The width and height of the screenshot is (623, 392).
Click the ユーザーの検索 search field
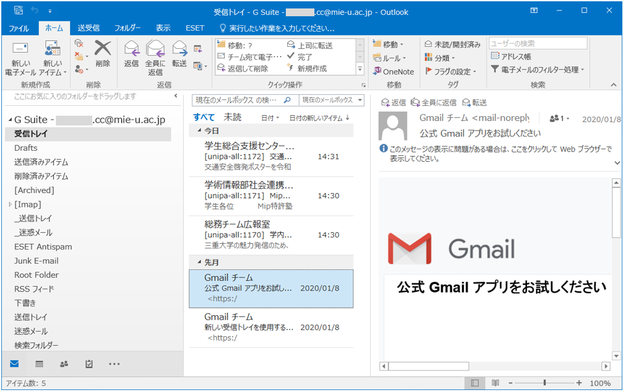pyautogui.click(x=538, y=44)
